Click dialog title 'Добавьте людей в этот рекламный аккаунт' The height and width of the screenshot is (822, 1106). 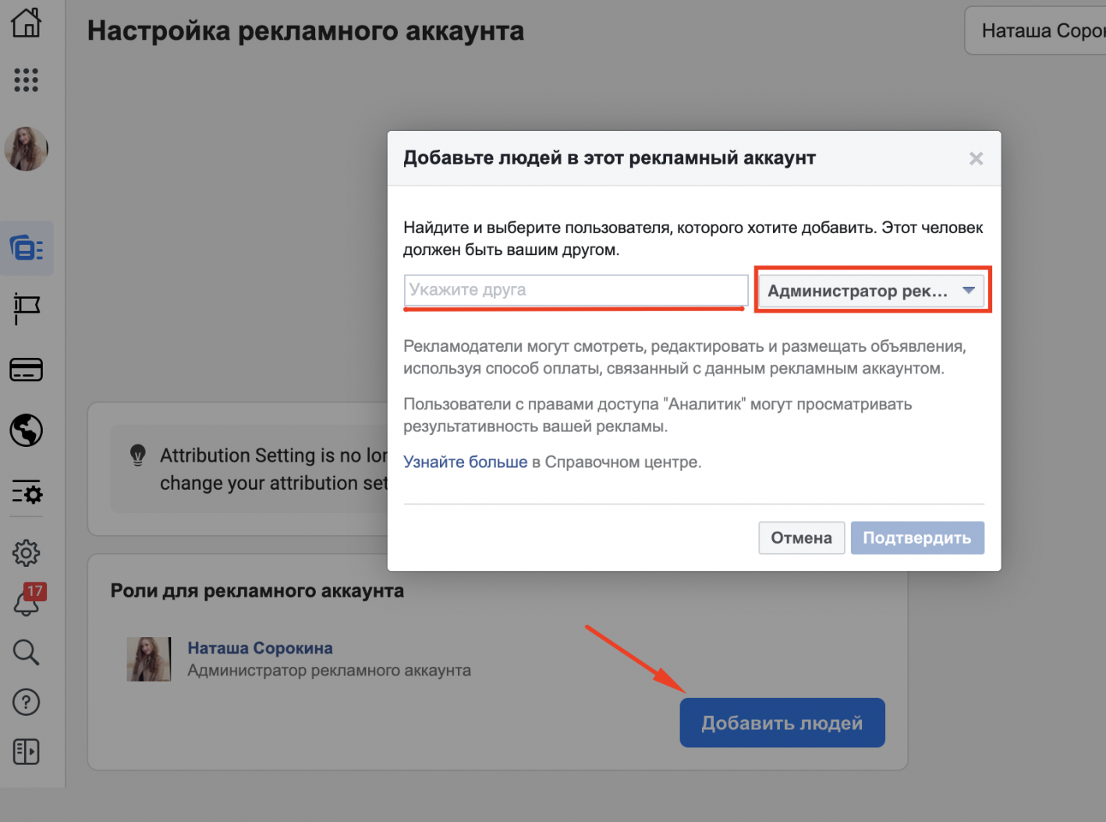[610, 158]
